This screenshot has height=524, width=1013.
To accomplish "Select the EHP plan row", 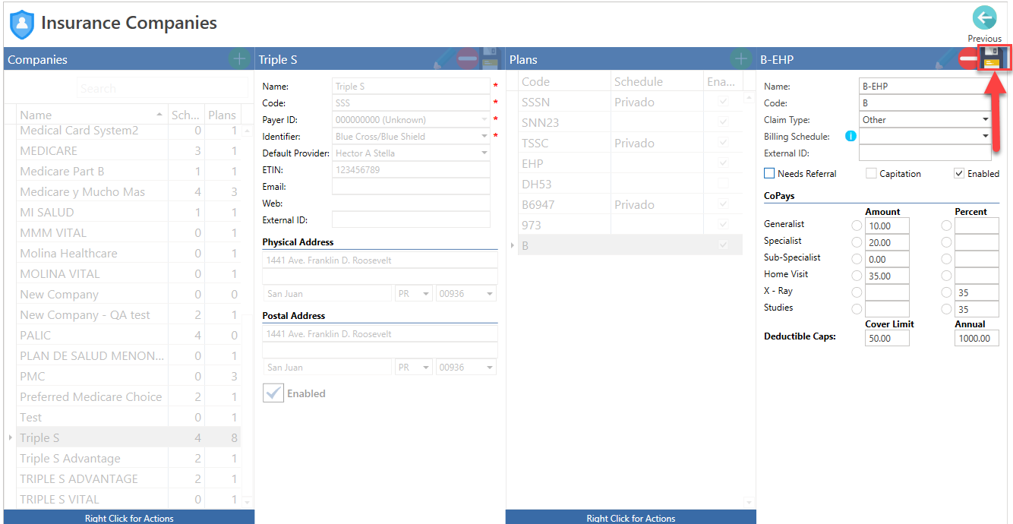I will [x=630, y=163].
